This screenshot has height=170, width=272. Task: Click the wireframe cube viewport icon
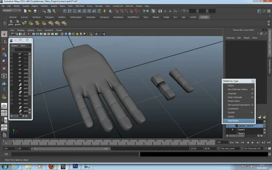[x=62, y=34]
